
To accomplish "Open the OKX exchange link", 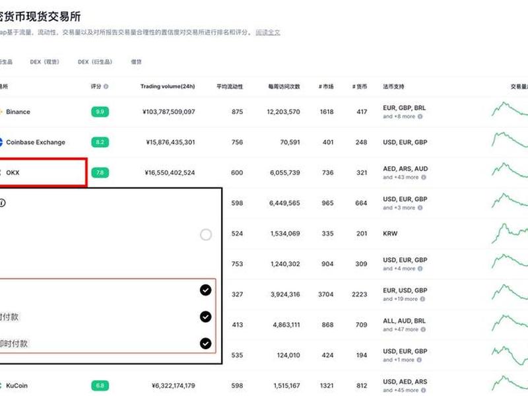I will pyautogui.click(x=13, y=173).
